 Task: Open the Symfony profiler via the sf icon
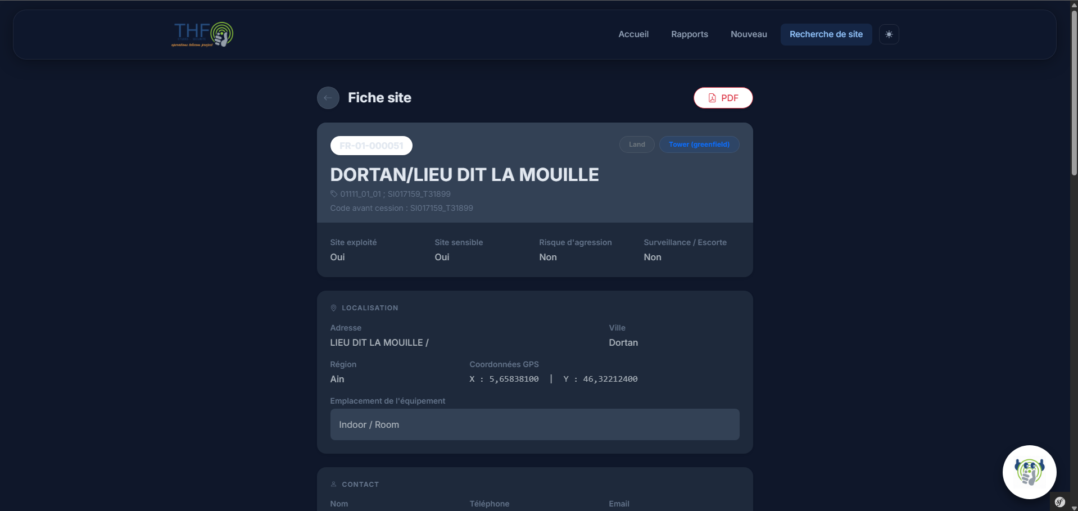pyautogui.click(x=1061, y=501)
